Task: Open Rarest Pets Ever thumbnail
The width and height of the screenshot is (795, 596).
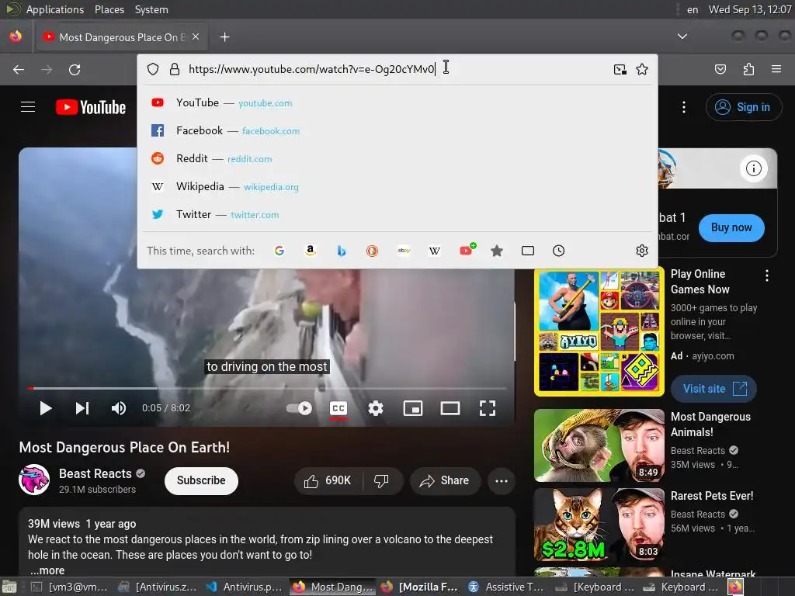Action: [x=599, y=524]
